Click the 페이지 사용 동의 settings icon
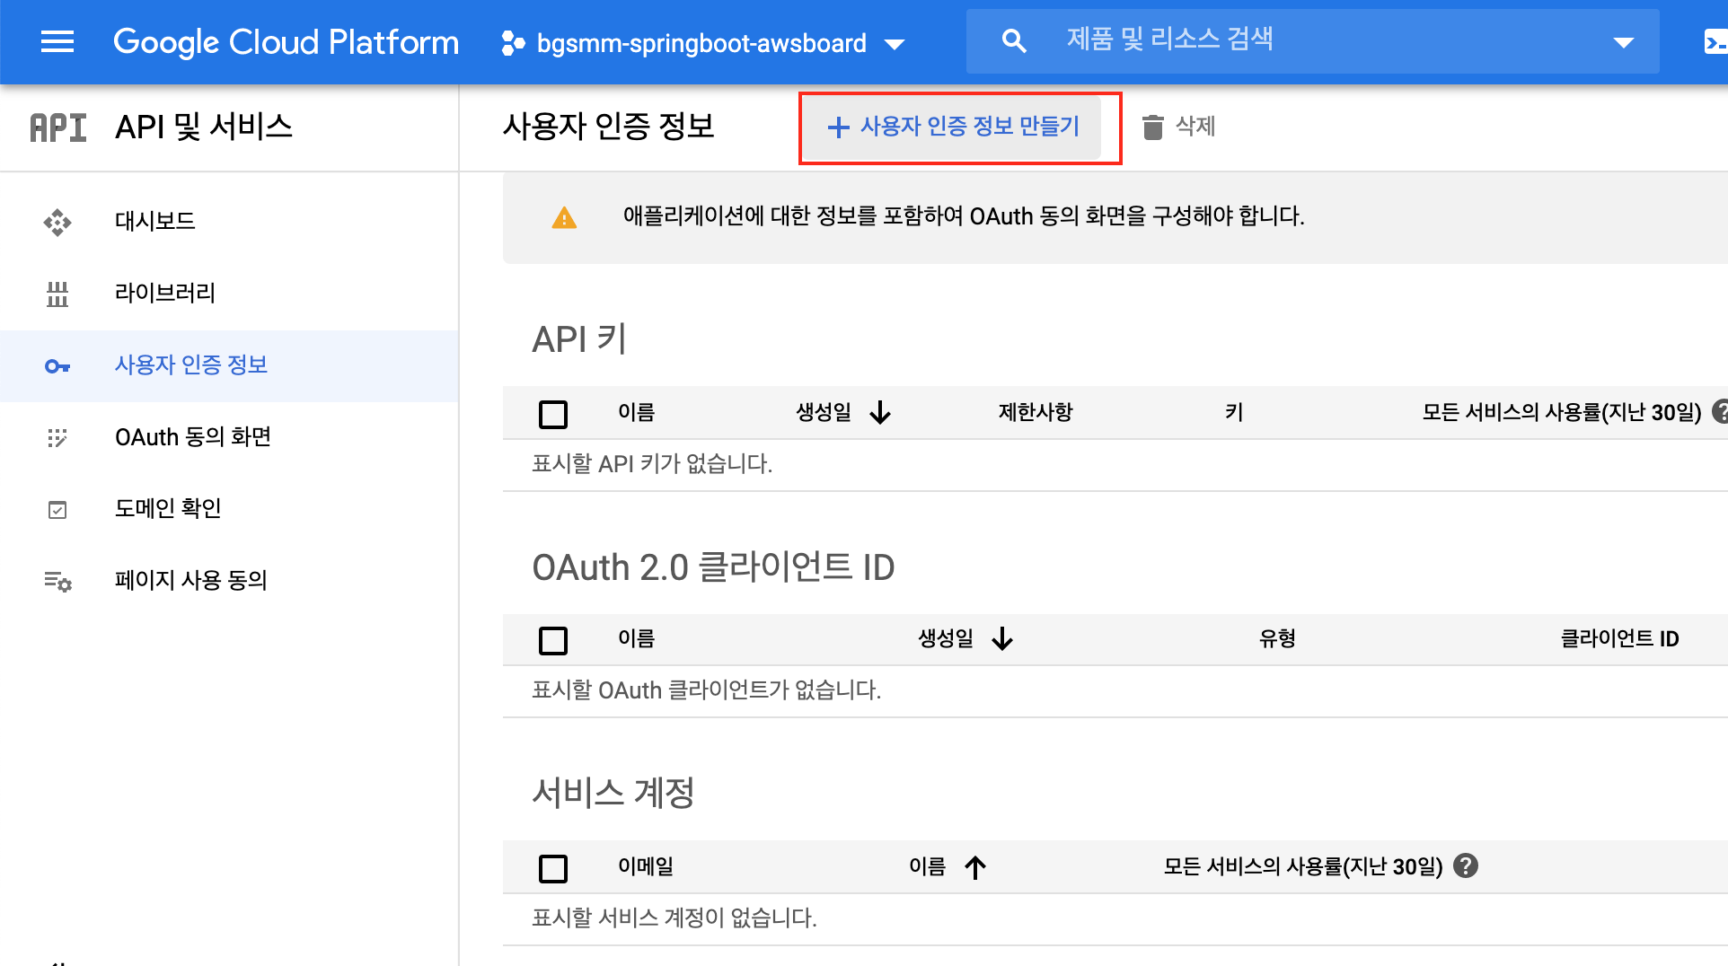Image resolution: width=1728 pixels, height=966 pixels. (57, 581)
